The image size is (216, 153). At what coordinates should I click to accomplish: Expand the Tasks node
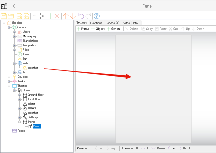(9, 81)
